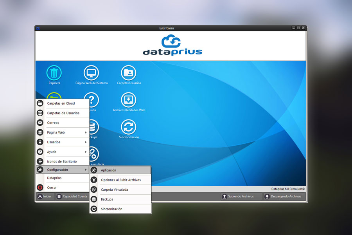The height and width of the screenshot is (235, 352).
Task: Click the Aplicación wrench icon in submenu
Action: pyautogui.click(x=94, y=170)
